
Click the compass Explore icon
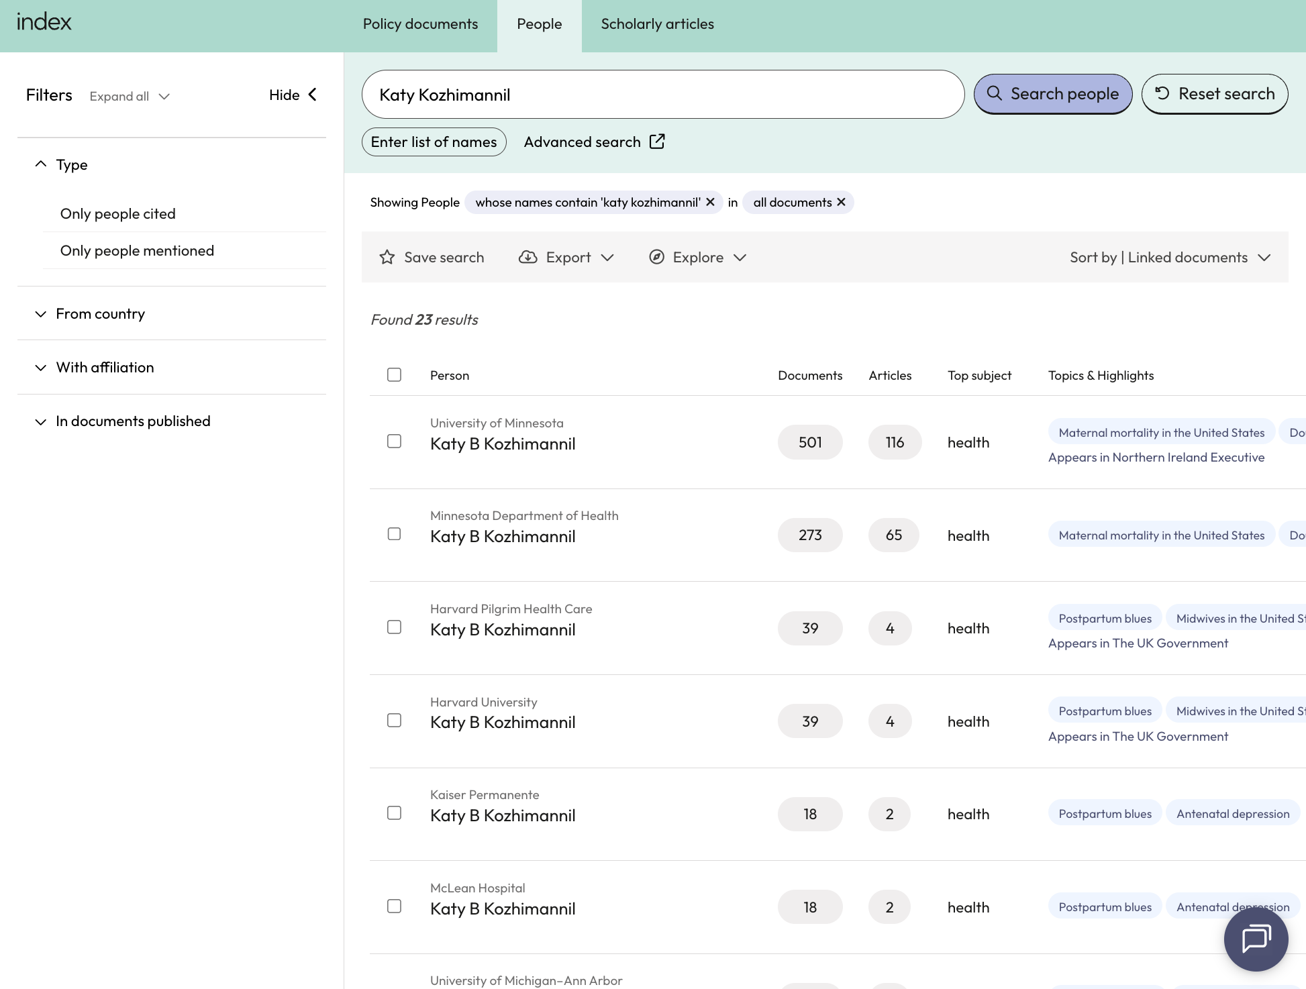(657, 257)
